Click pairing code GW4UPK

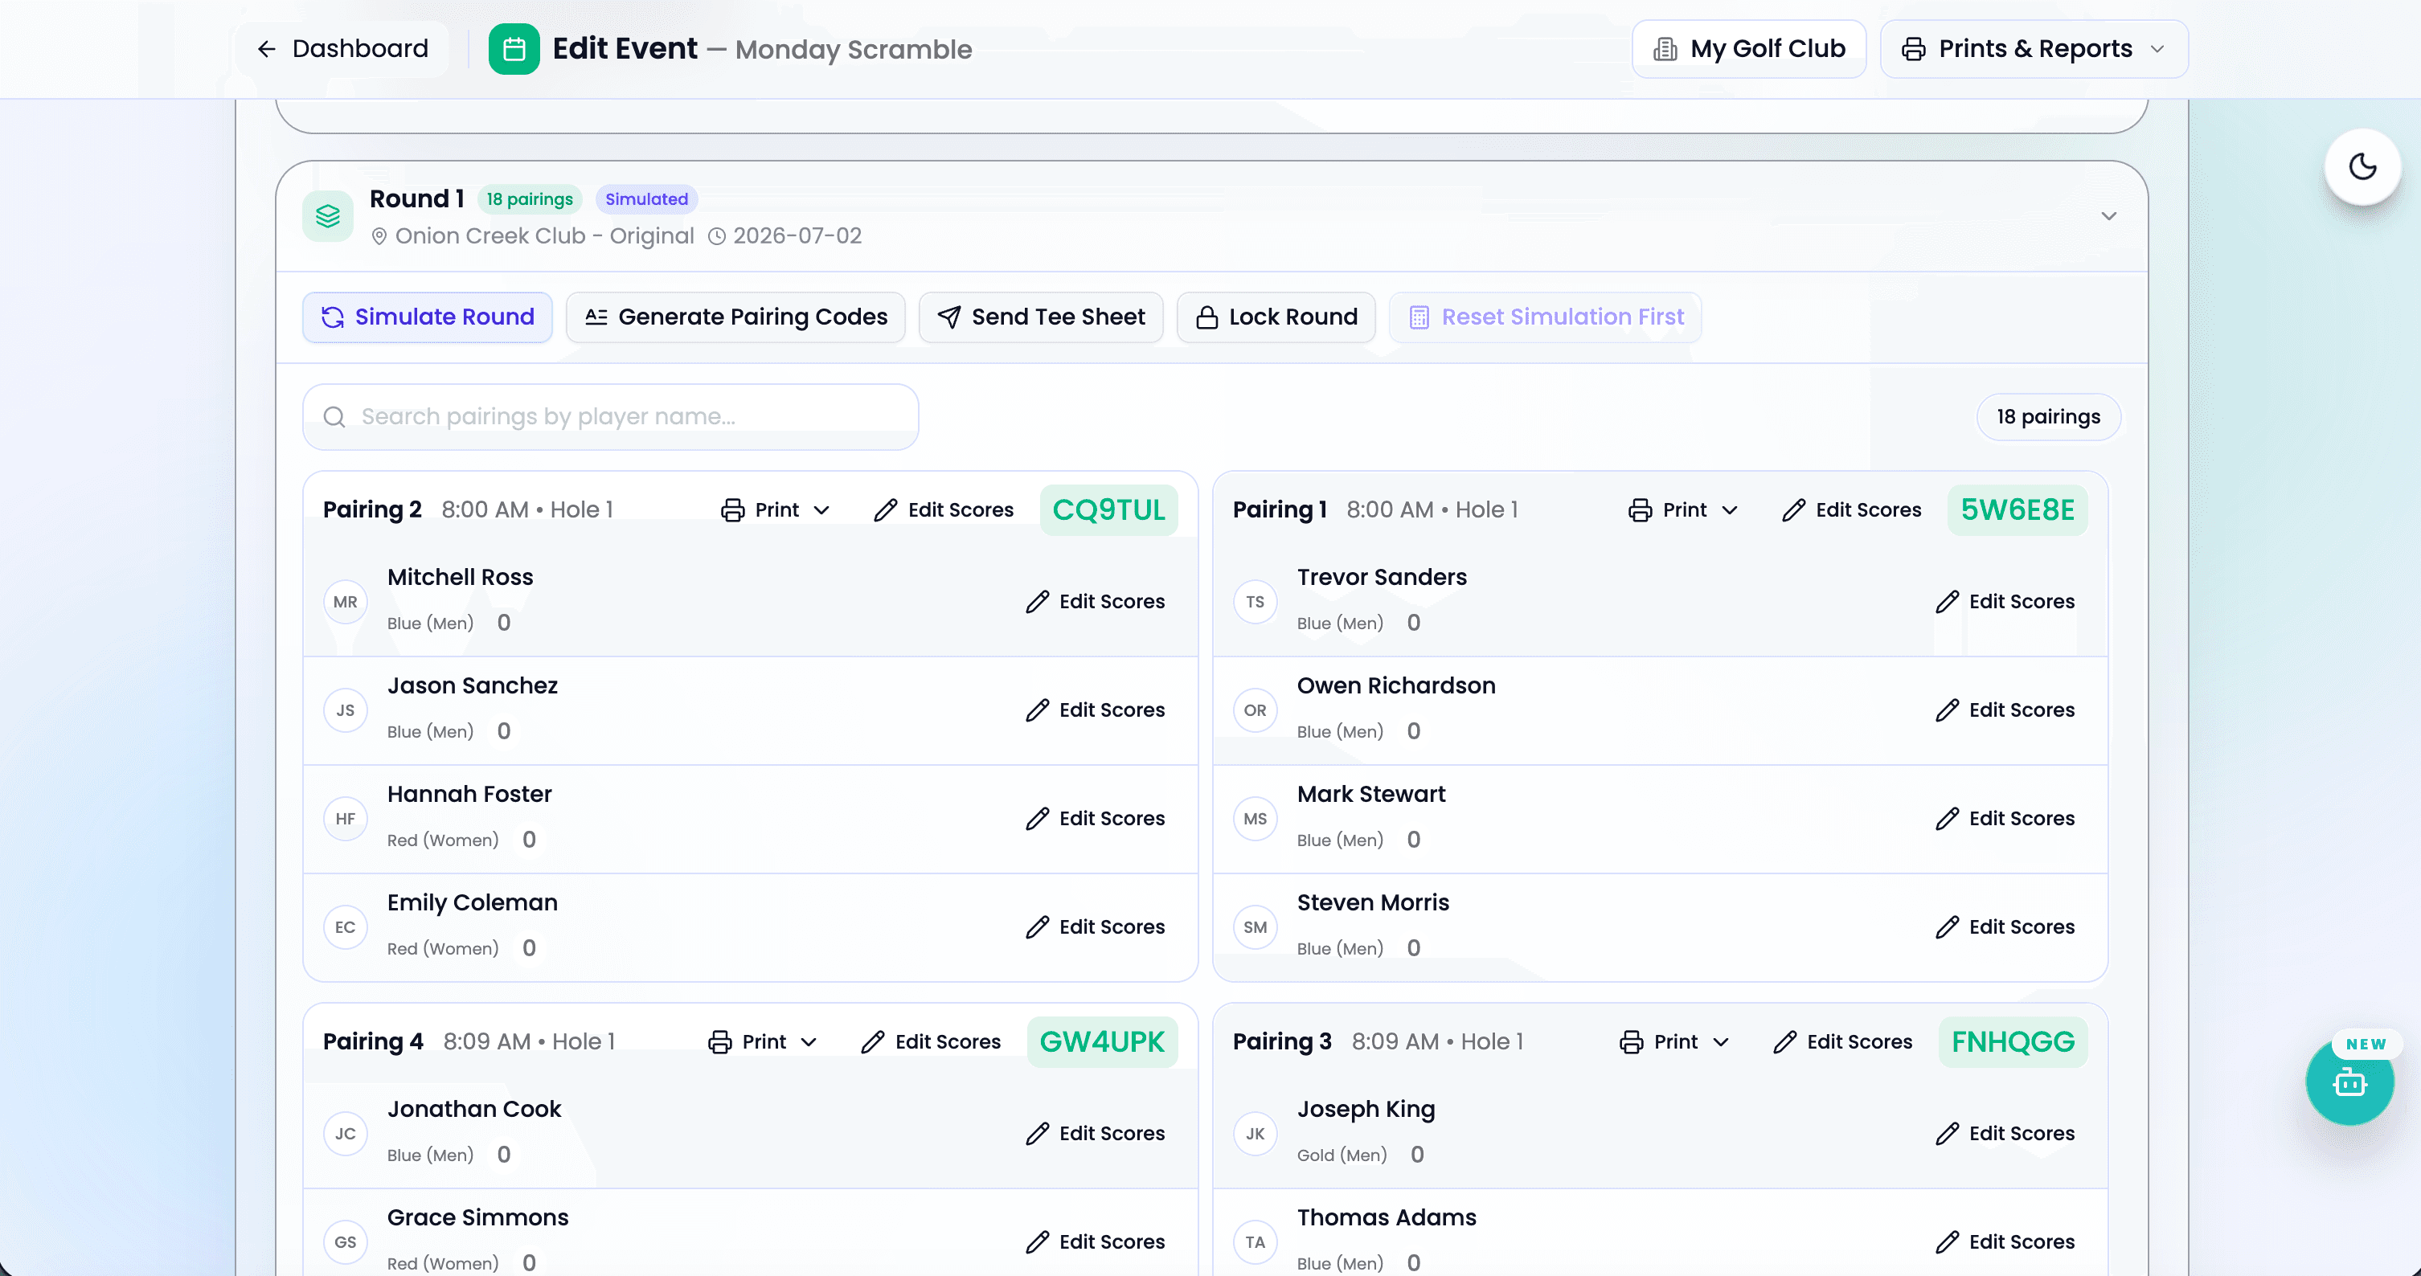pos(1103,1041)
